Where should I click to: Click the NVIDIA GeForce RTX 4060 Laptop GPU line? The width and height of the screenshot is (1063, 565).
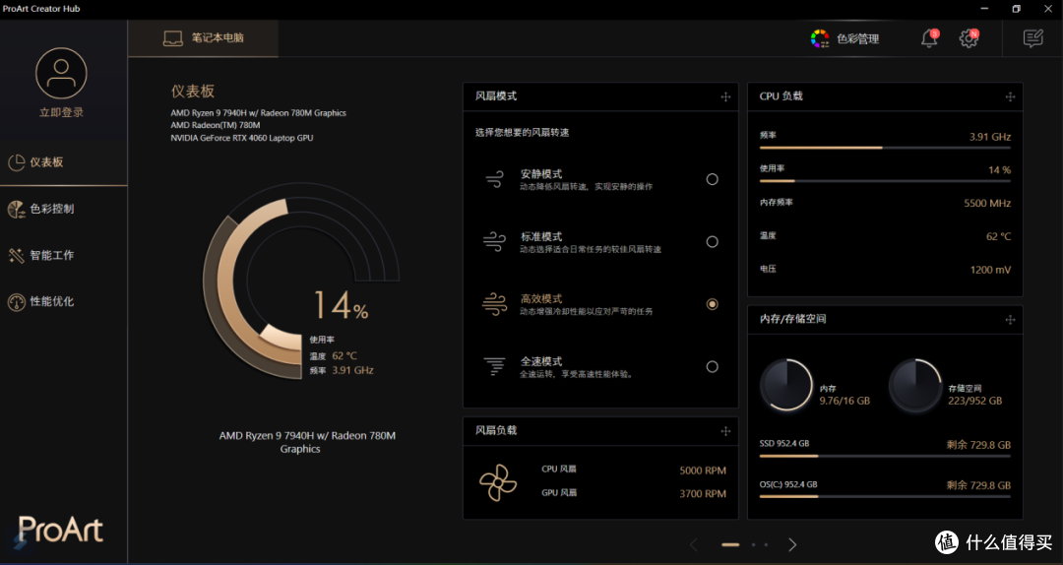(x=242, y=138)
